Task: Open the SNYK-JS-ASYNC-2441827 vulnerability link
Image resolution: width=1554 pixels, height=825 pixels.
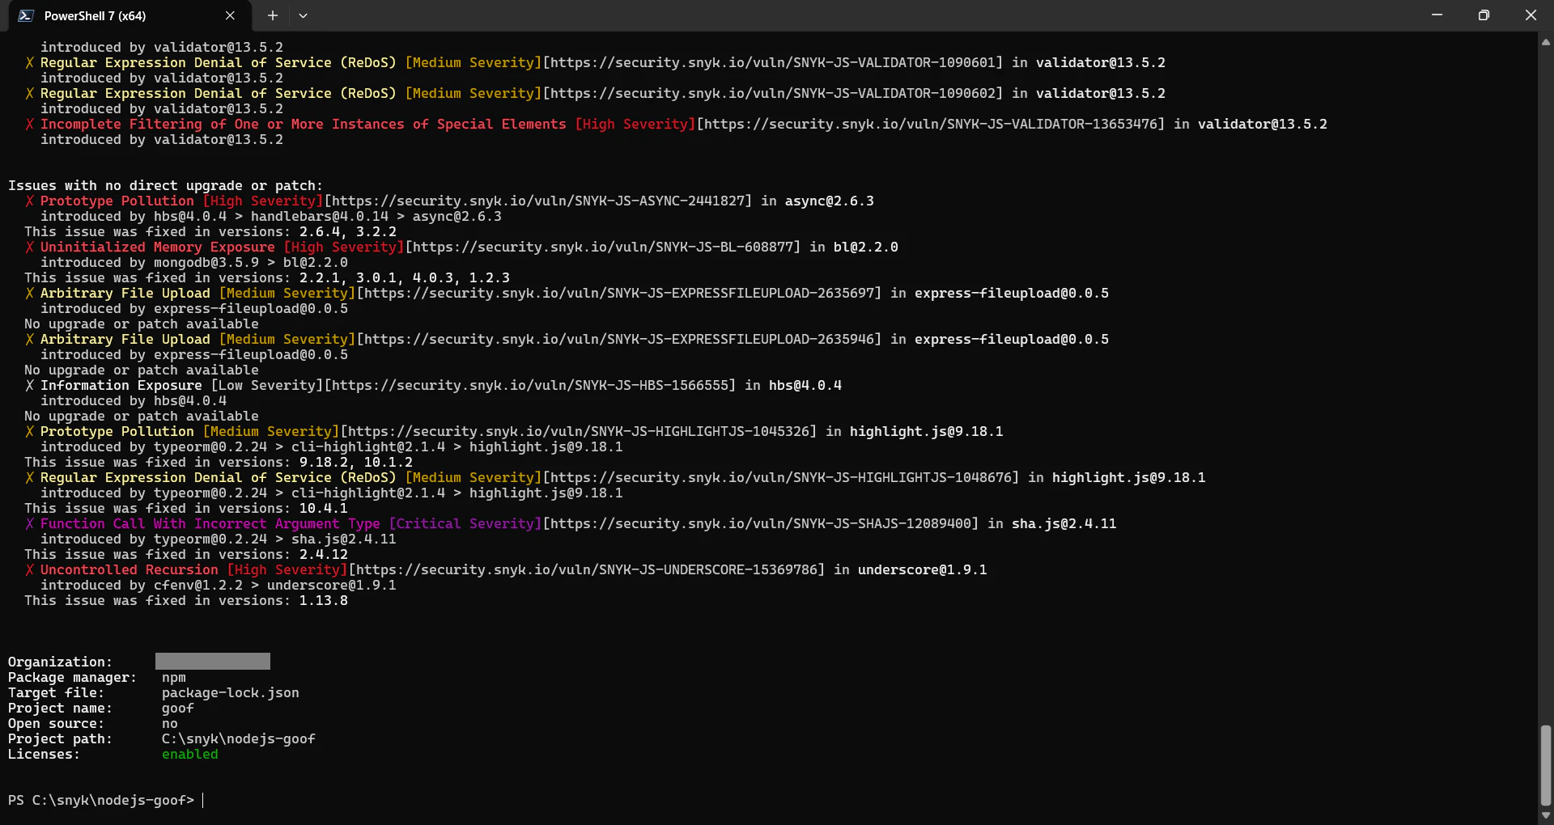Action: (538, 201)
